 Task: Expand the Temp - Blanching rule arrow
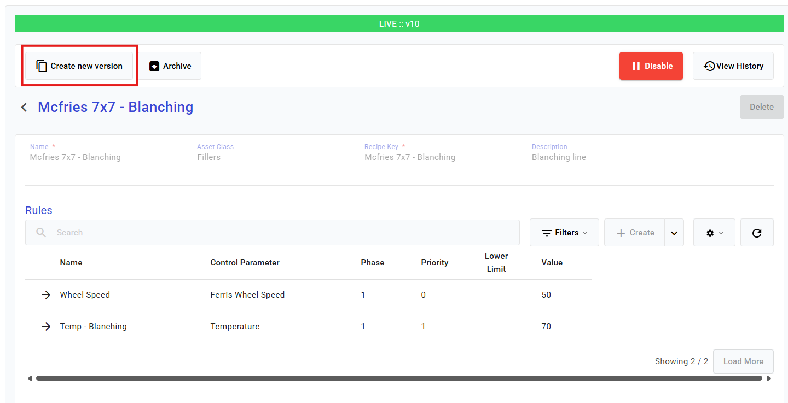46,327
